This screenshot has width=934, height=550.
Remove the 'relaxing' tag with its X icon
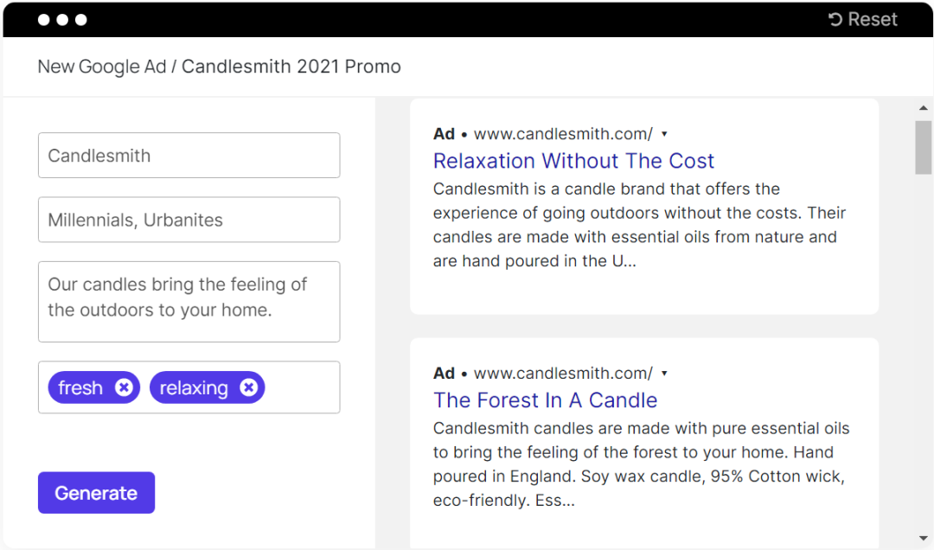[x=248, y=387]
